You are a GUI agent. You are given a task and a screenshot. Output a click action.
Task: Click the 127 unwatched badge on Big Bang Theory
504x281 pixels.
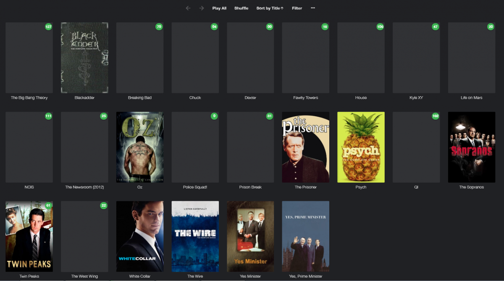click(48, 27)
